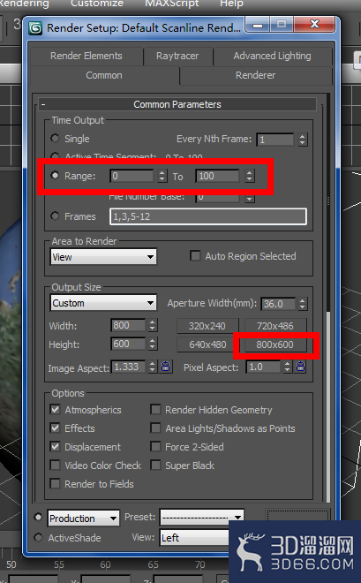Adjust the Range end spinner
The height and width of the screenshot is (583, 361).
[250, 176]
